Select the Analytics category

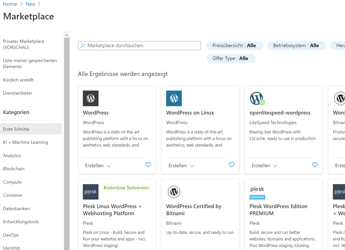pyautogui.click(x=12, y=156)
